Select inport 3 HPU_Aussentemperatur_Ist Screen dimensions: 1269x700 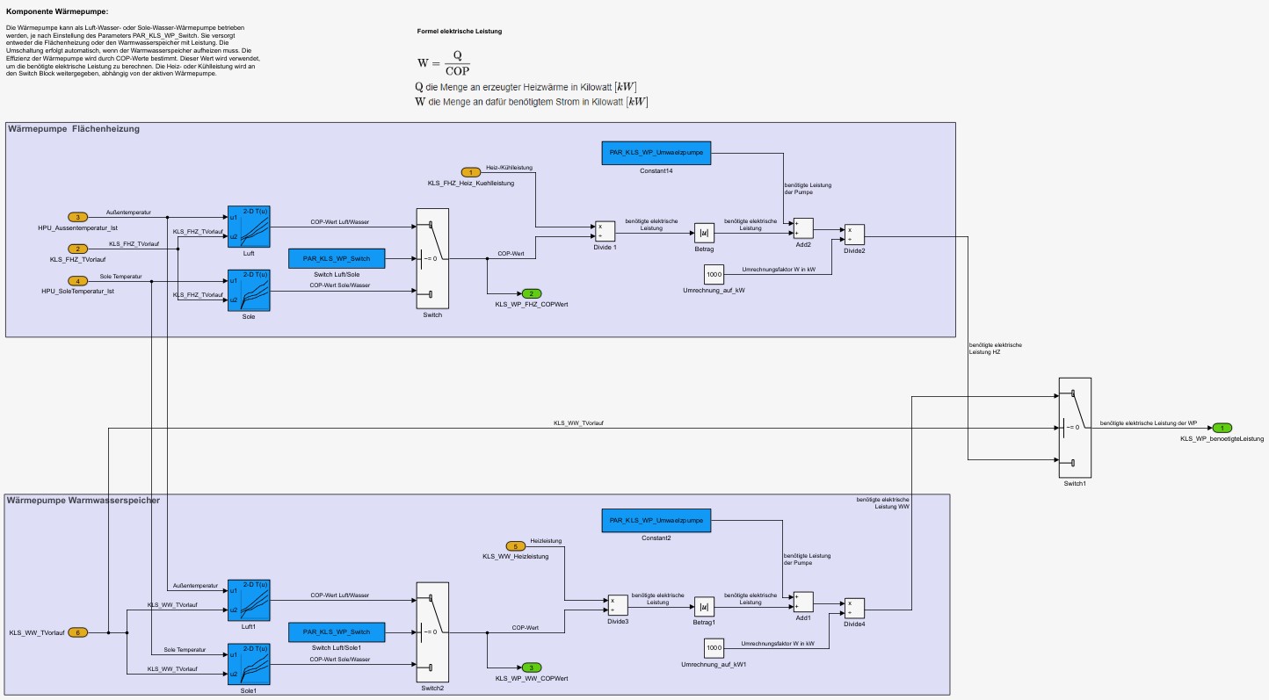[x=78, y=217]
